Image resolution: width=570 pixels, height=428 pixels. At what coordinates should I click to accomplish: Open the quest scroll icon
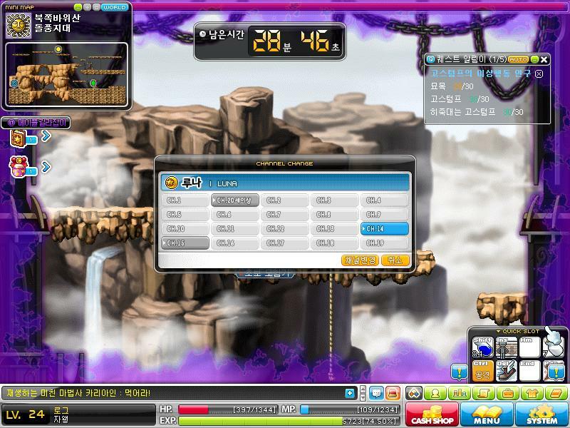pos(484,393)
